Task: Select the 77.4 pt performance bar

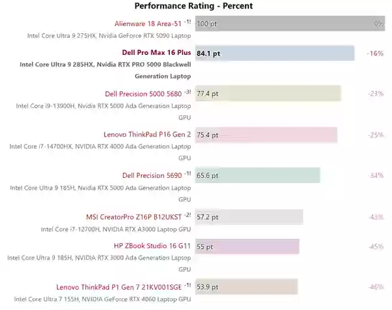Action: [268, 94]
